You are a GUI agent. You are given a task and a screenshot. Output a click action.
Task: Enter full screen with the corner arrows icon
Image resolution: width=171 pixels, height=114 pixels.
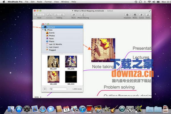pos(150,11)
